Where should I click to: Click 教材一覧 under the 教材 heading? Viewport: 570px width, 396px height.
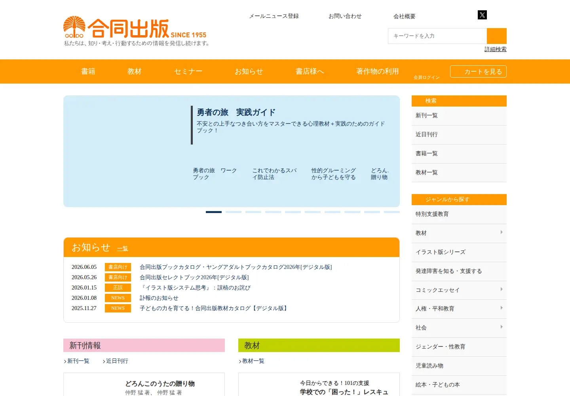253,361
